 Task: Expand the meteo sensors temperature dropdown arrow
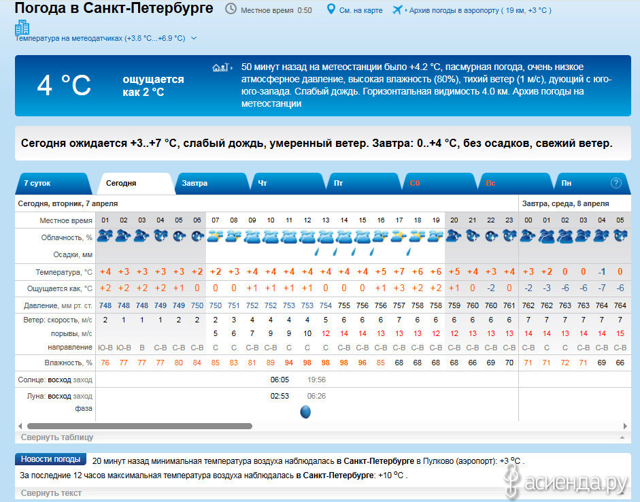point(194,39)
